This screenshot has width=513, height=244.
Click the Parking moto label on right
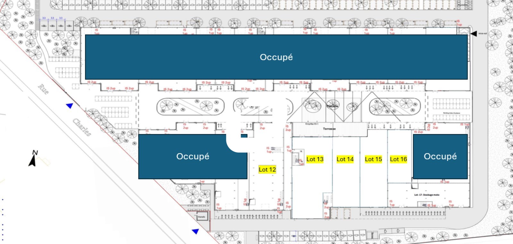(451, 113)
